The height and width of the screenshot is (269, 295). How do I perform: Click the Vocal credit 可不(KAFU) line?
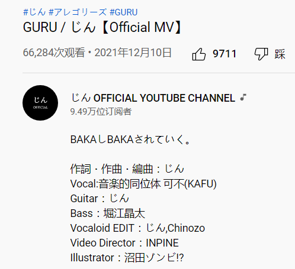click(143, 184)
